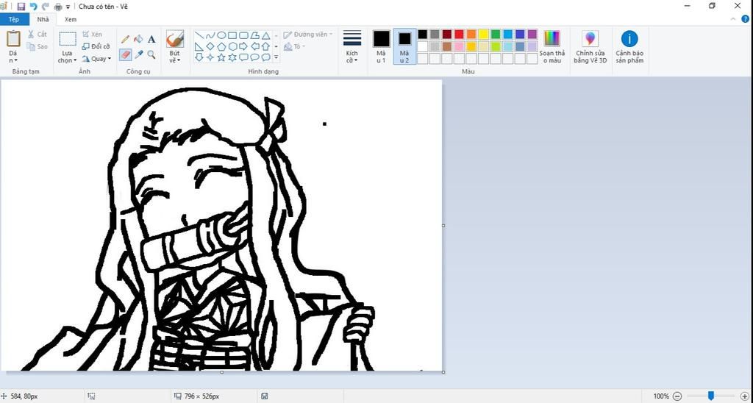Choose the Five-point star shape

click(x=221, y=57)
